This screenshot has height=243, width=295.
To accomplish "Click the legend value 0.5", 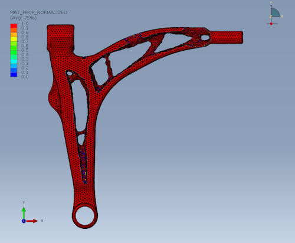I will click(x=25, y=50).
